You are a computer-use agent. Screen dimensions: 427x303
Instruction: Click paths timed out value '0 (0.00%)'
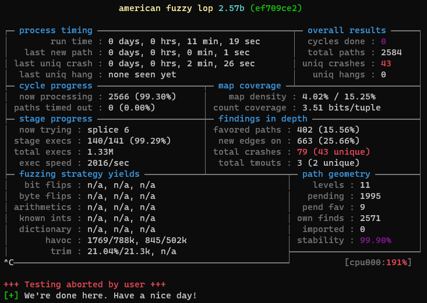132,108
